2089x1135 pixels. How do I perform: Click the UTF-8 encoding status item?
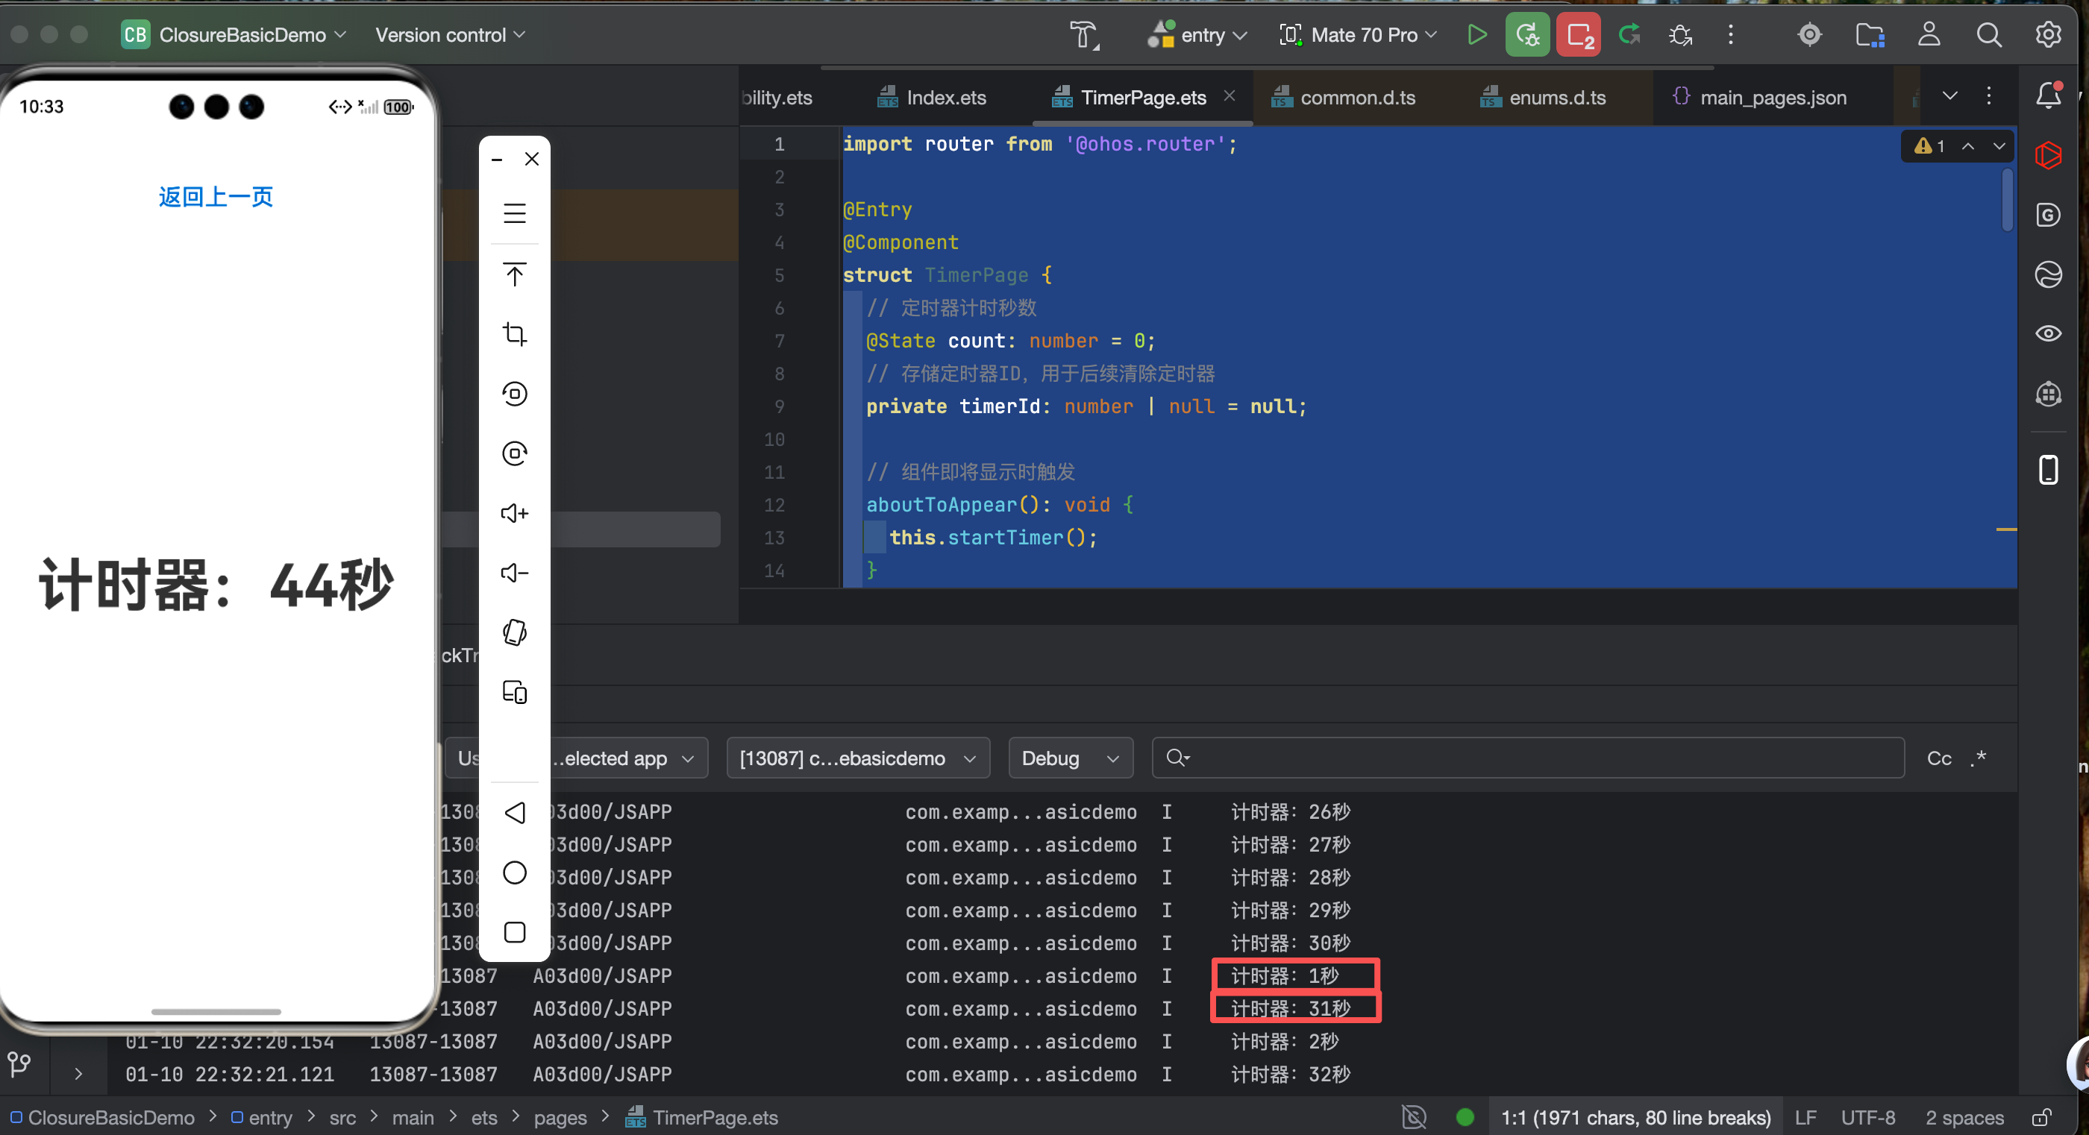coord(1867,1118)
